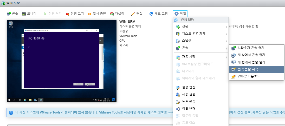The height and width of the screenshot is (126, 285).
Task: Click the 스냅샷 menu icon
Action: (178, 41)
